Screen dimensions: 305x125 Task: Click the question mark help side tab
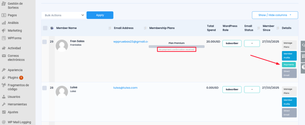tap(303, 68)
